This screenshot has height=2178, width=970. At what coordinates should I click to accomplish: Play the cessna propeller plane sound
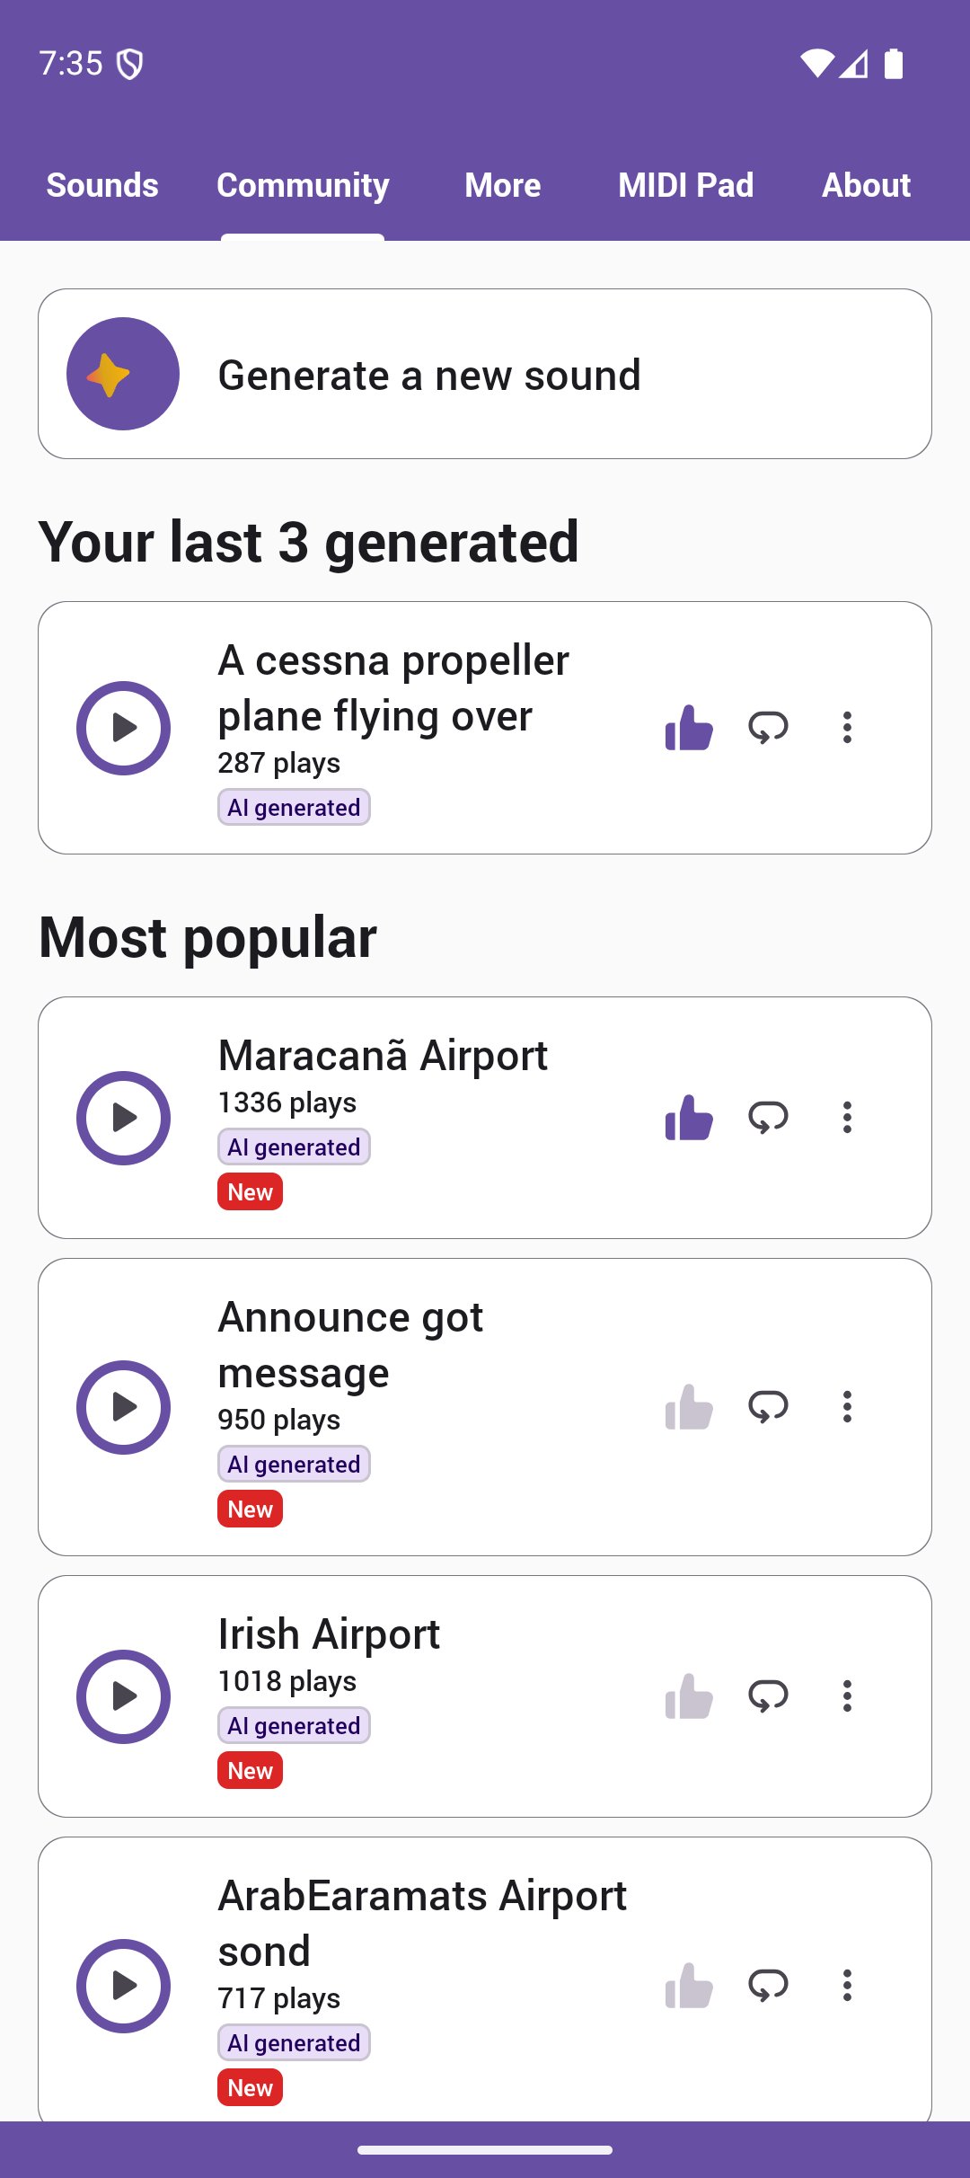123,728
